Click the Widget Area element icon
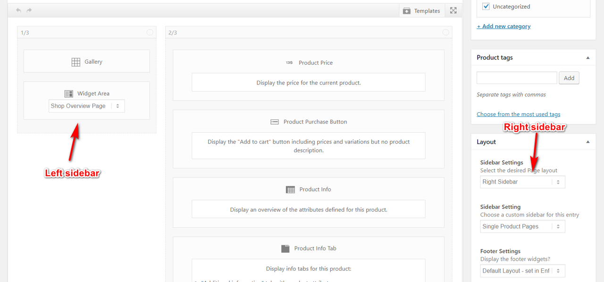Viewport: 604px width, 282px height. tap(69, 94)
